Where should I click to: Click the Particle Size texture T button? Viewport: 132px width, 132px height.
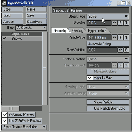(127, 37)
